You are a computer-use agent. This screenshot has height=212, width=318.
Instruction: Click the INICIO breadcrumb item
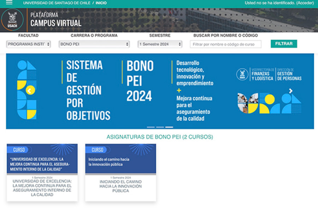[100, 2]
